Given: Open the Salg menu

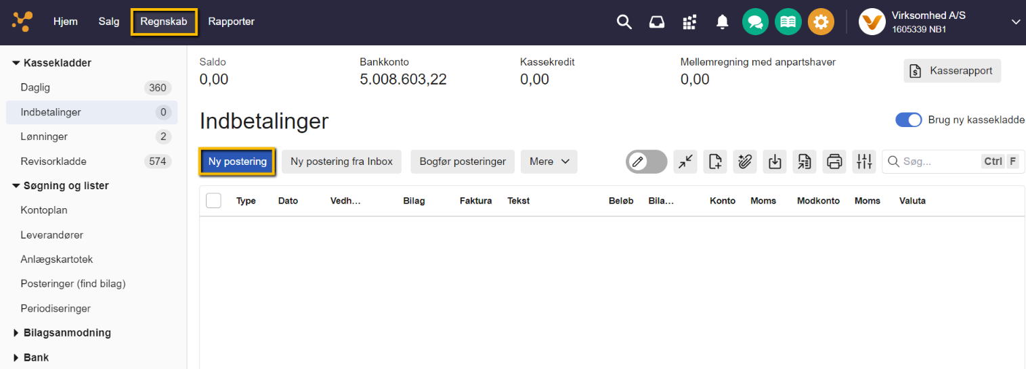Looking at the screenshot, I should pyautogui.click(x=108, y=22).
